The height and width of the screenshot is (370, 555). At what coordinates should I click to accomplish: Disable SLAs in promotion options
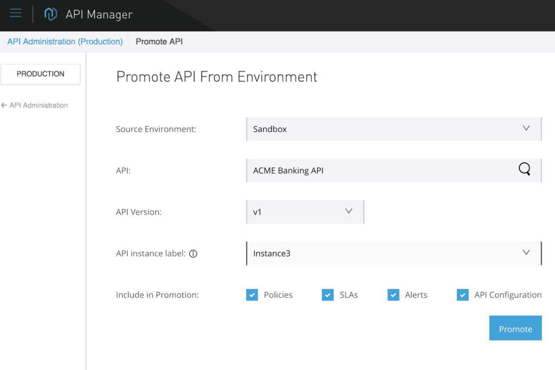(327, 295)
